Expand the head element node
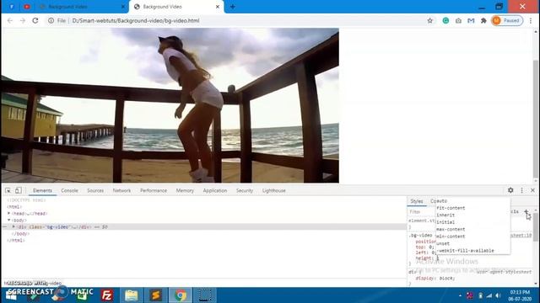This screenshot has height=303, width=540. tap(9, 213)
